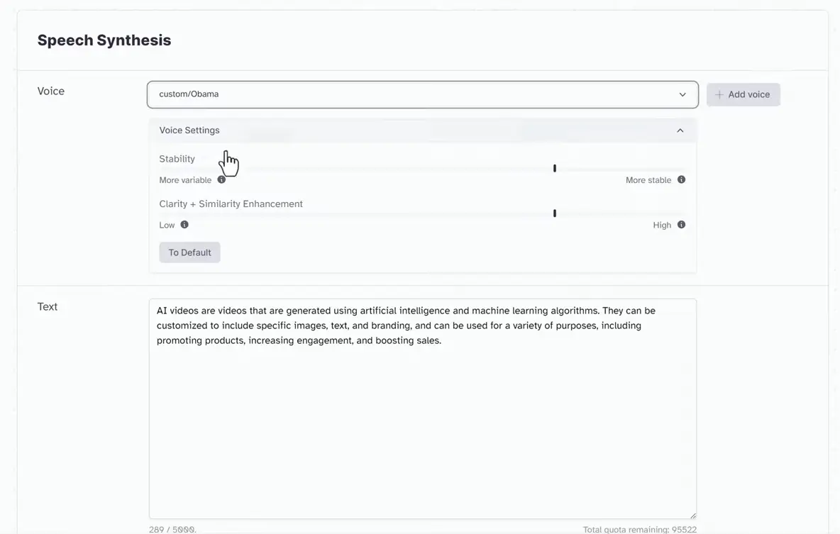
Task: Click the info icon beside More stable
Action: coord(681,179)
